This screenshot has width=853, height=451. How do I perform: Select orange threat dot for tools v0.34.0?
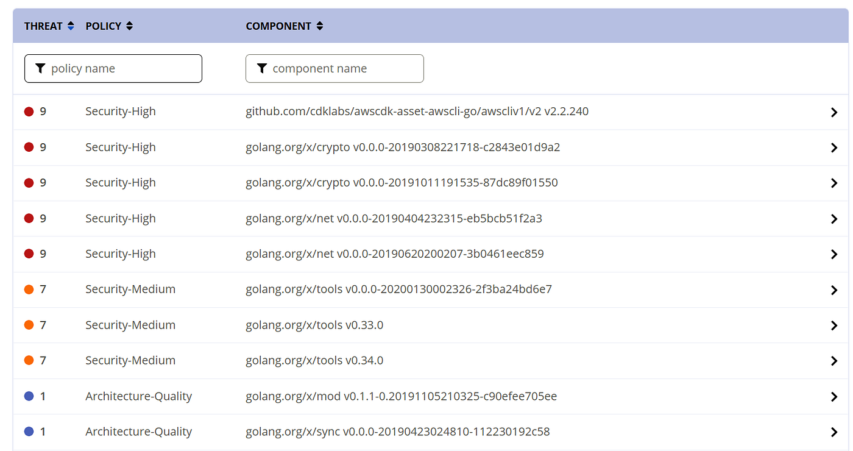(29, 360)
